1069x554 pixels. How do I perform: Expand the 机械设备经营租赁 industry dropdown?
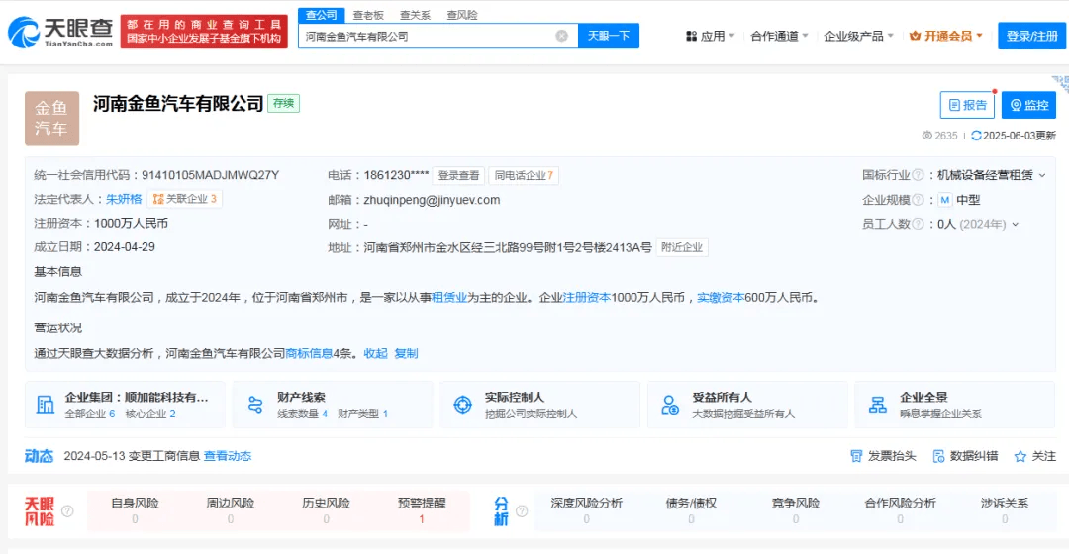click(1041, 176)
